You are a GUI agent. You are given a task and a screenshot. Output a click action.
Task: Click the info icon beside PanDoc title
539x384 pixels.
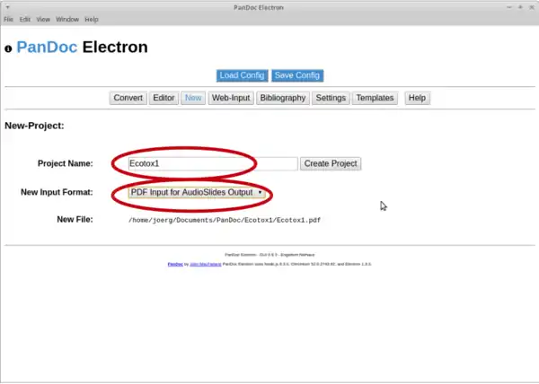pyautogui.click(x=9, y=49)
